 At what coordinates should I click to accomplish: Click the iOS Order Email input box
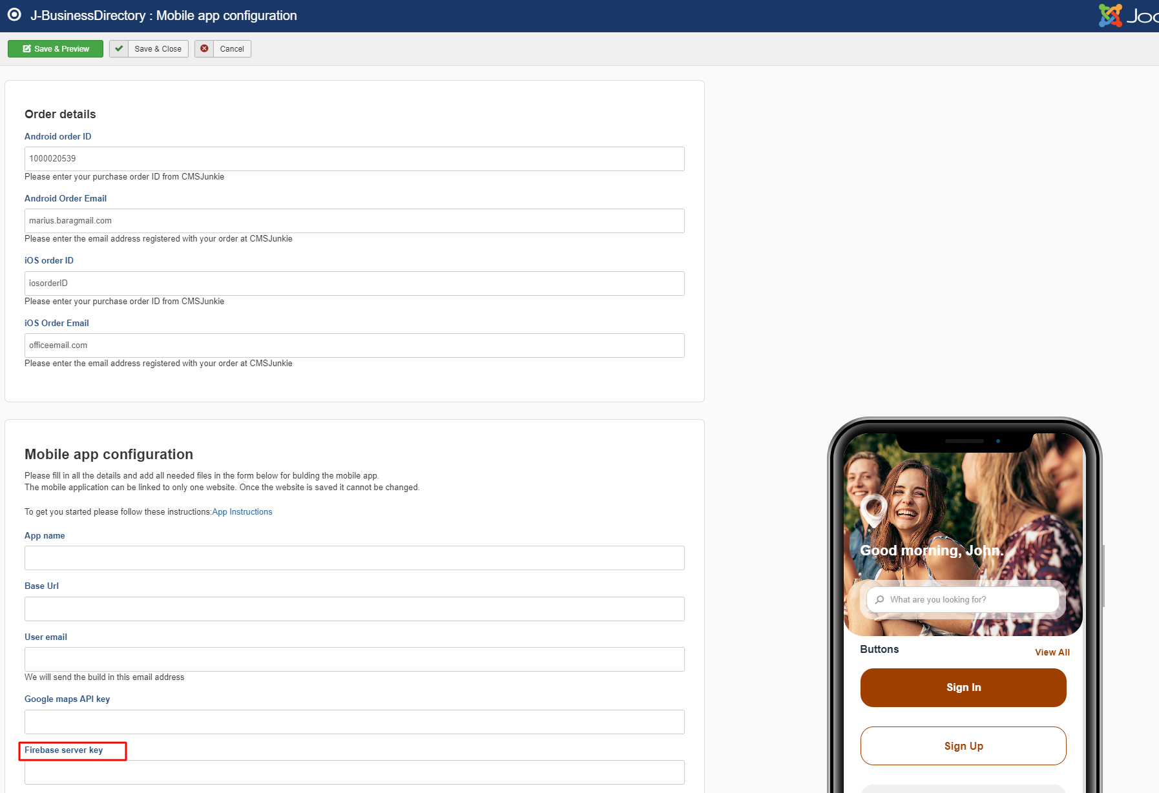354,345
